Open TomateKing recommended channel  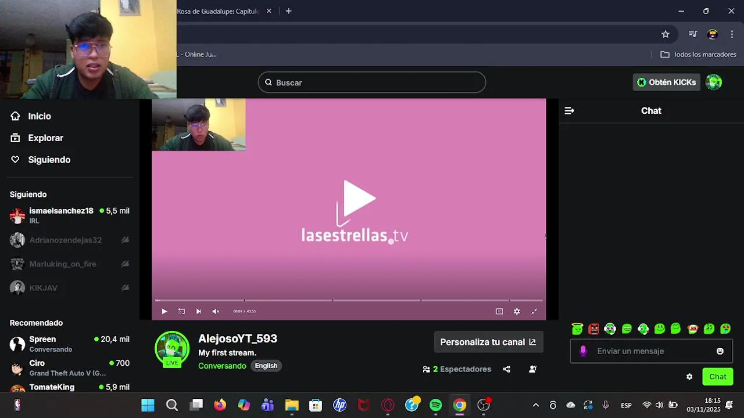coord(70,387)
